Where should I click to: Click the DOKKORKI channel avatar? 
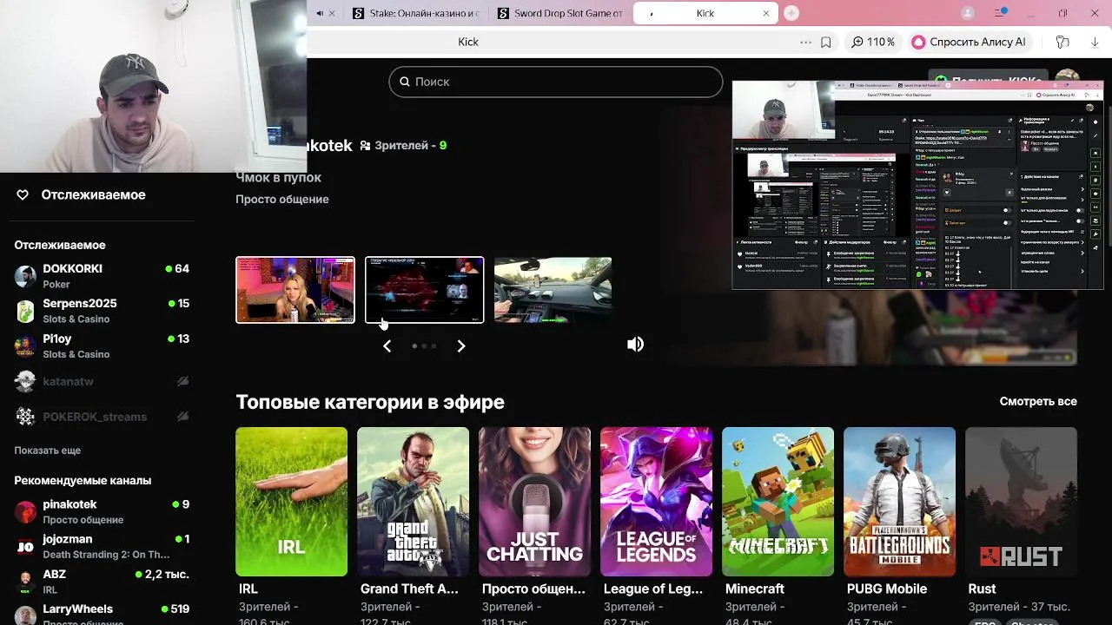(x=26, y=276)
